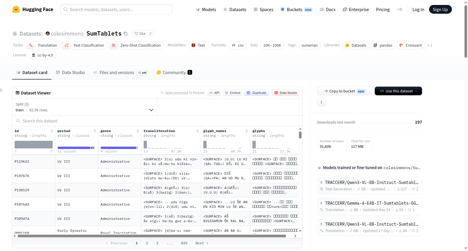This screenshot has height=251, width=468.
Task: Show the +1 more libraries
Action: tap(430, 45)
